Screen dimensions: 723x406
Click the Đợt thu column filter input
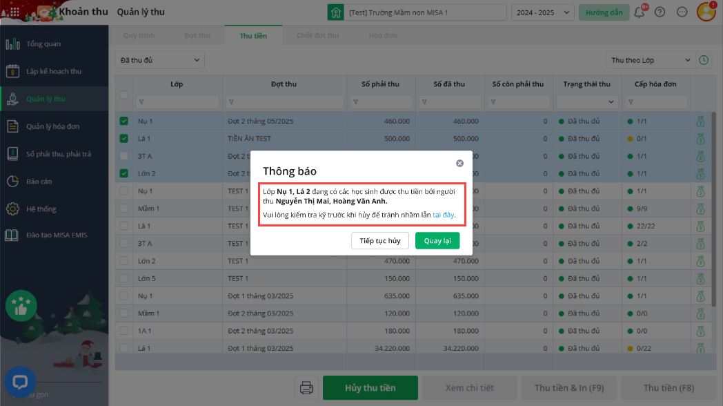click(x=284, y=101)
